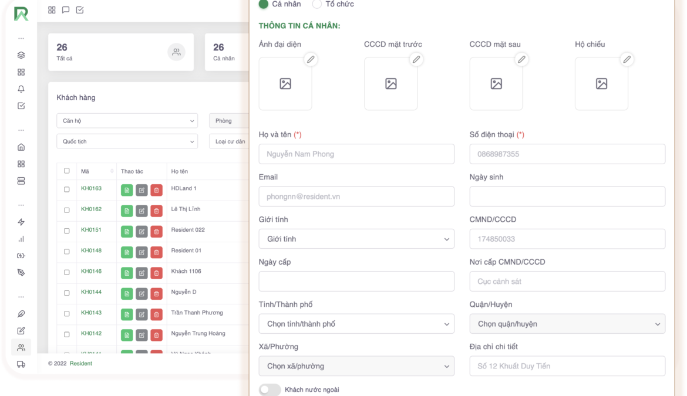
Task: Open the home icon in sidebar
Action: coord(21,147)
